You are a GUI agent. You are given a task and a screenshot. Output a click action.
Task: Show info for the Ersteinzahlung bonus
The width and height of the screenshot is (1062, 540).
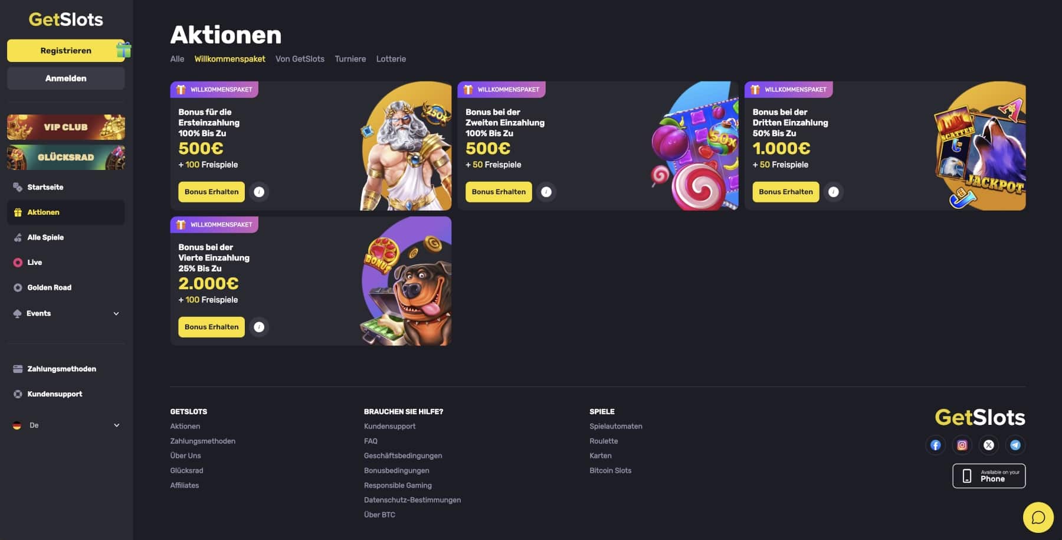pyautogui.click(x=259, y=192)
